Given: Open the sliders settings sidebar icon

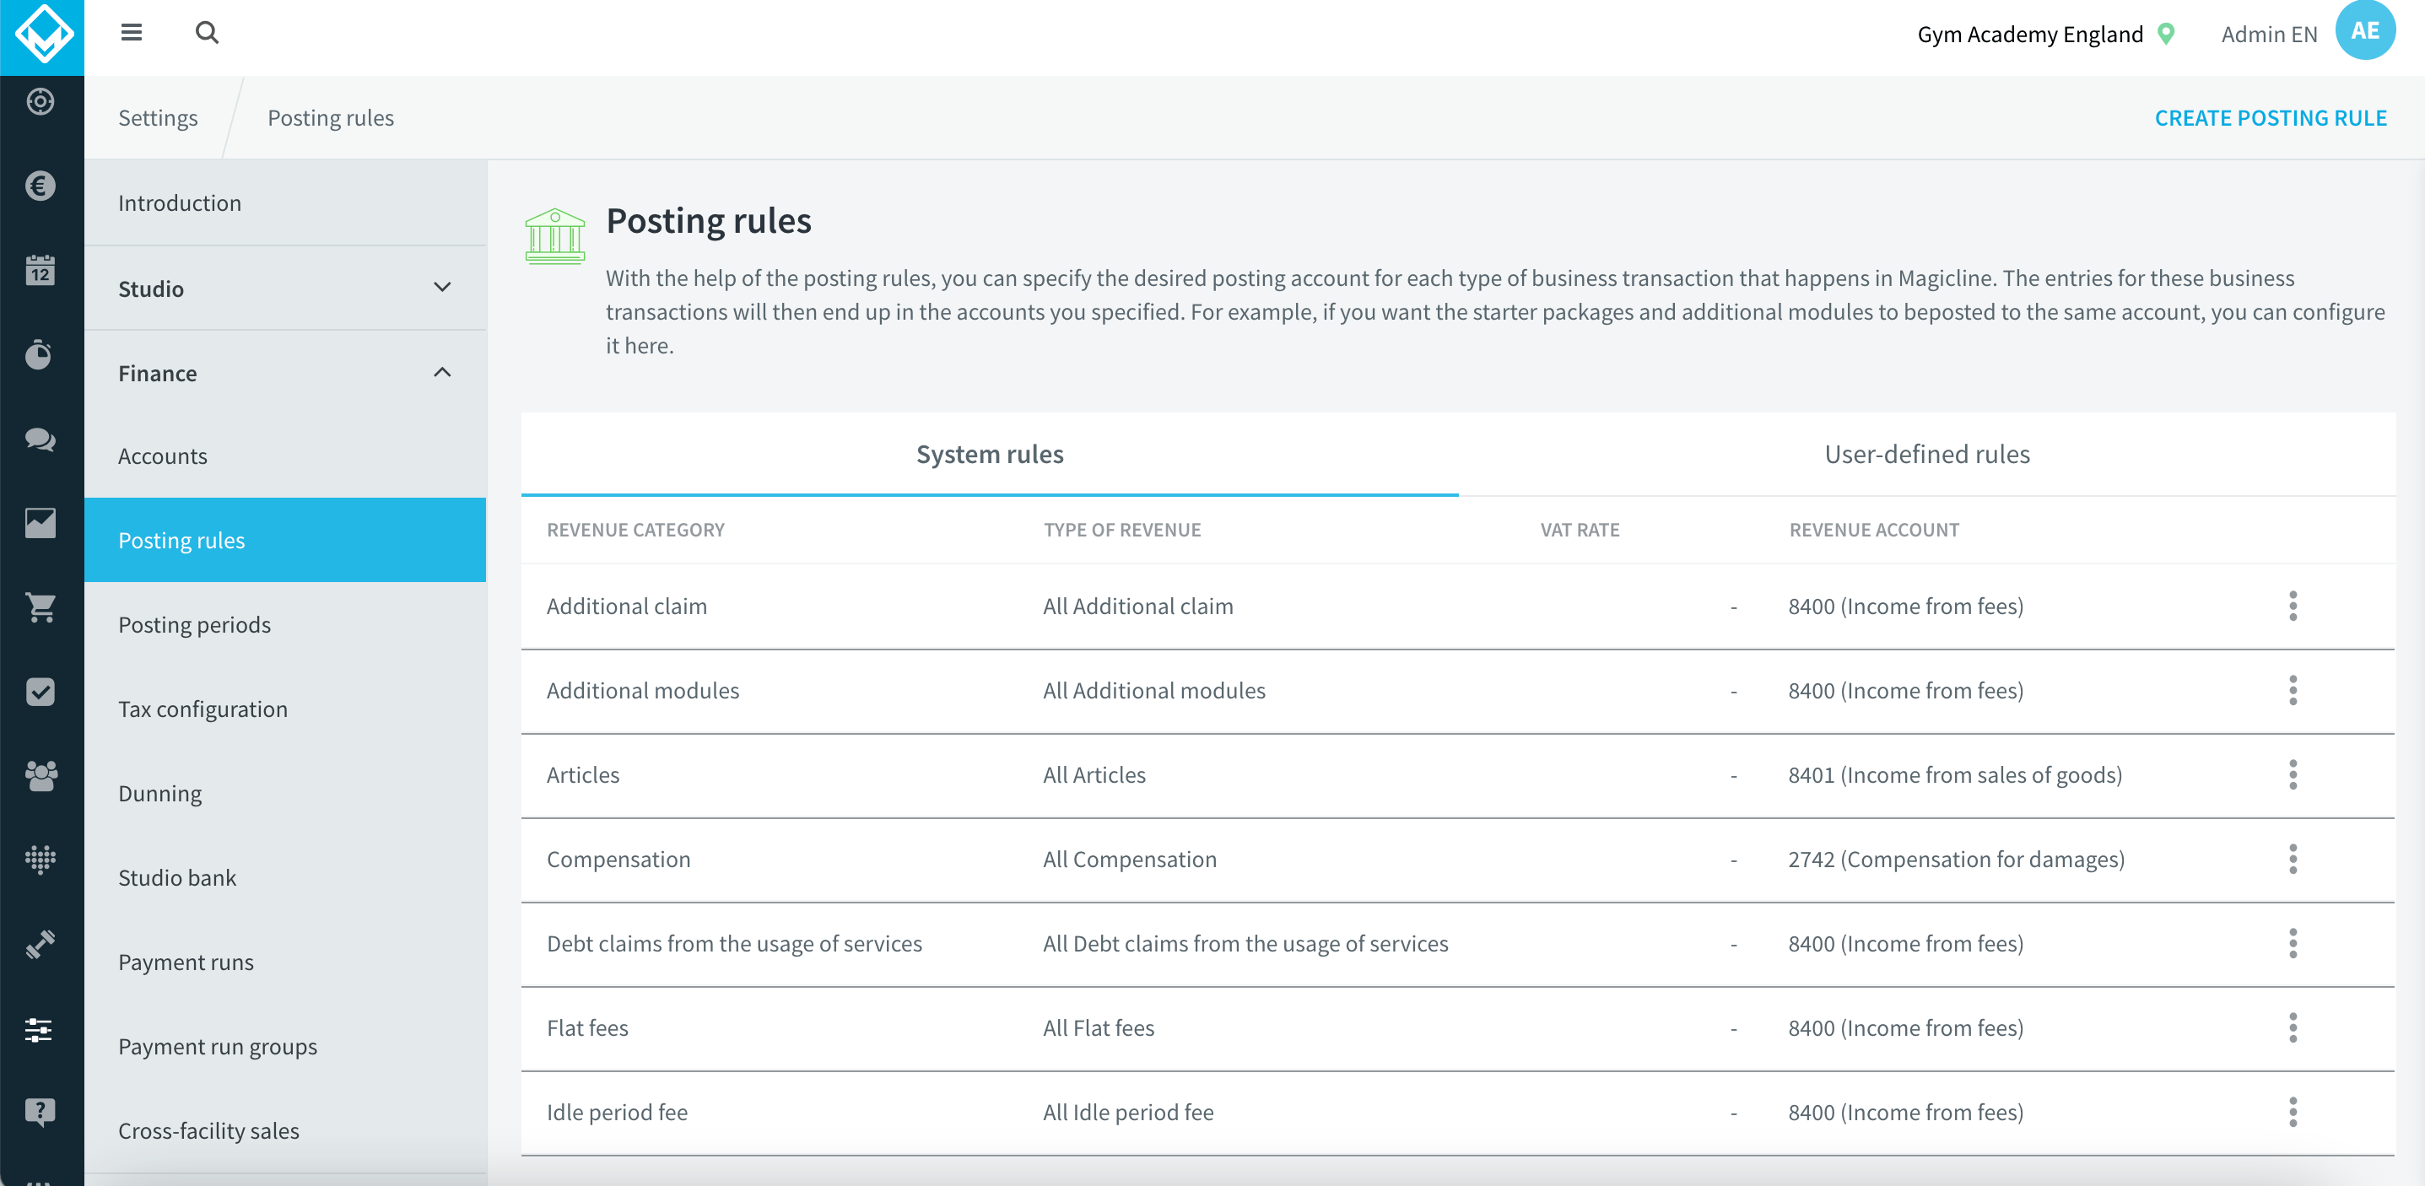Looking at the screenshot, I should coord(40,1030).
